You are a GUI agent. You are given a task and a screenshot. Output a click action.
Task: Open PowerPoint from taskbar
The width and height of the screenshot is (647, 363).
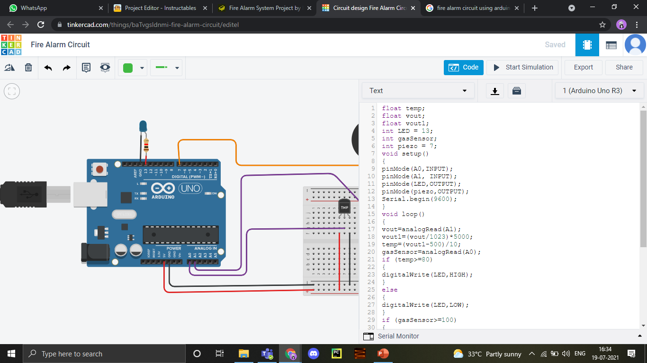(x=383, y=354)
